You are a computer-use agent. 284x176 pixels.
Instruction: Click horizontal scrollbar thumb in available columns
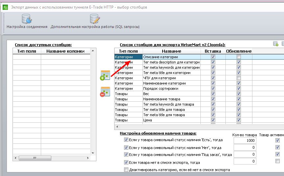(x=35, y=158)
